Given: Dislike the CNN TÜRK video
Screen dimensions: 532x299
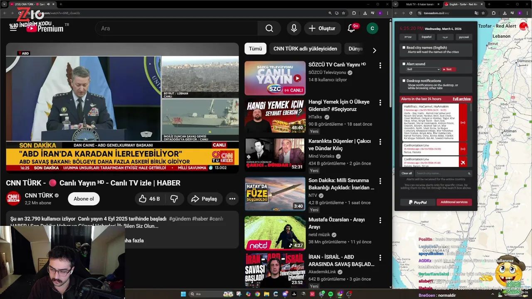Looking at the screenshot, I should coord(174,199).
